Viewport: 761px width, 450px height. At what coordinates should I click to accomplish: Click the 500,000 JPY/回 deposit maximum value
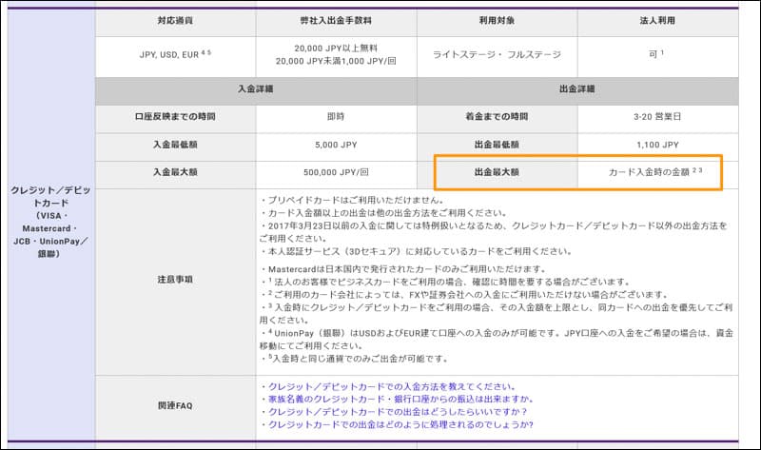337,173
